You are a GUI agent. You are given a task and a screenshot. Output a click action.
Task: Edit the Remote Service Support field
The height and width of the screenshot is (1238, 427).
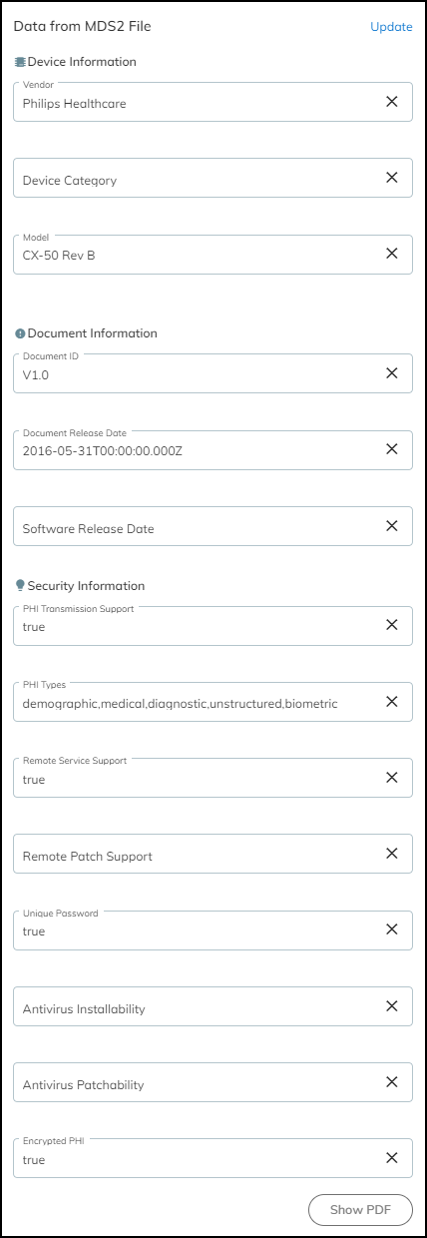213,778
